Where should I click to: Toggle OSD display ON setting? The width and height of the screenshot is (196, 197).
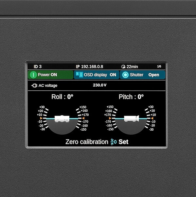[97, 75]
